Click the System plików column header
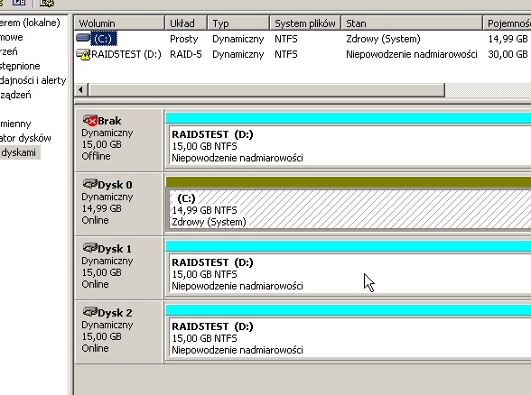This screenshot has width=531, height=395. [305, 23]
